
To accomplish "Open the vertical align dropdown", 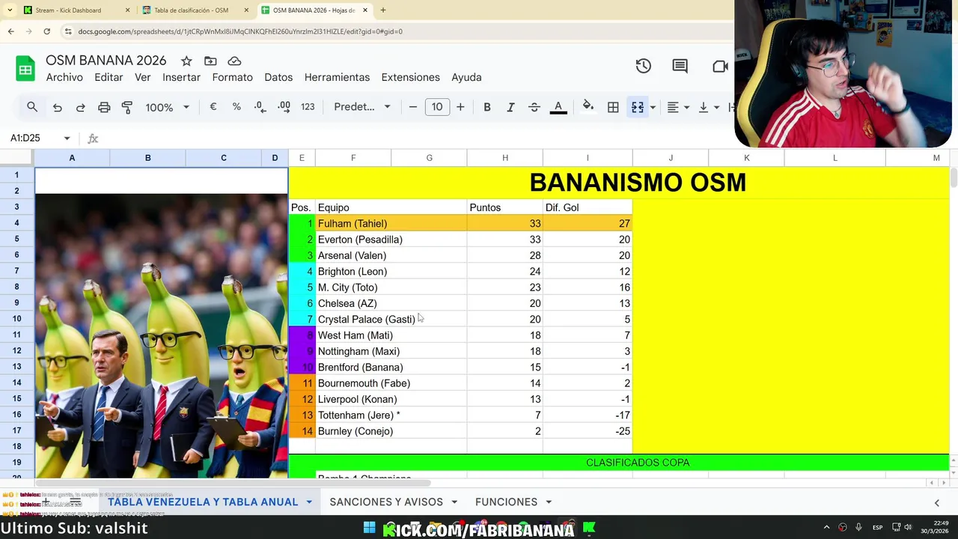I will click(708, 107).
